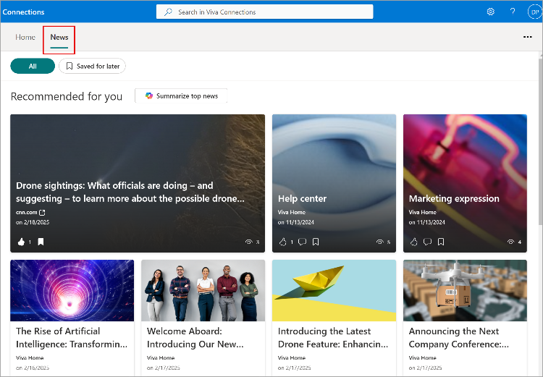Comment on the Marketing expression article
This screenshot has width=543, height=377.
click(x=427, y=242)
